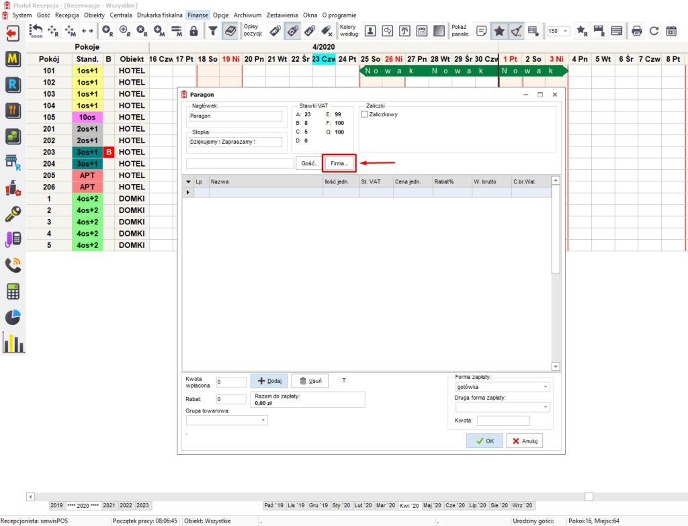
Task: Click the bar chart icon in sidebar
Action: [x=13, y=343]
